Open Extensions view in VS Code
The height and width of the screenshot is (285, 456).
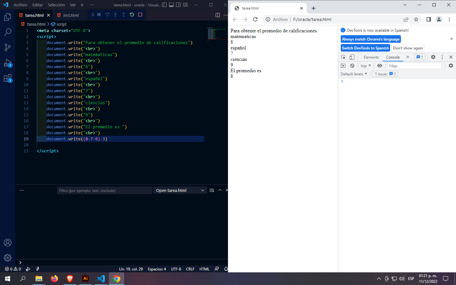[x=8, y=78]
